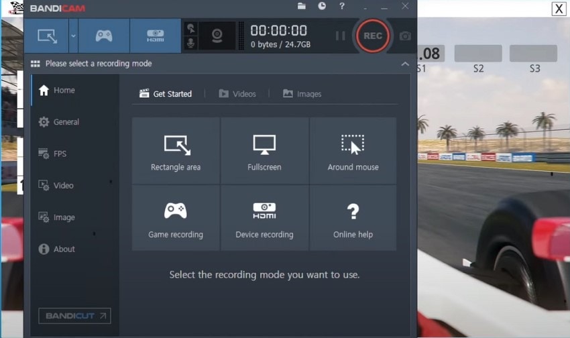Open the screen recording mode dropdown arrow
Viewport: 570px width, 338px height.
pyautogui.click(x=73, y=36)
